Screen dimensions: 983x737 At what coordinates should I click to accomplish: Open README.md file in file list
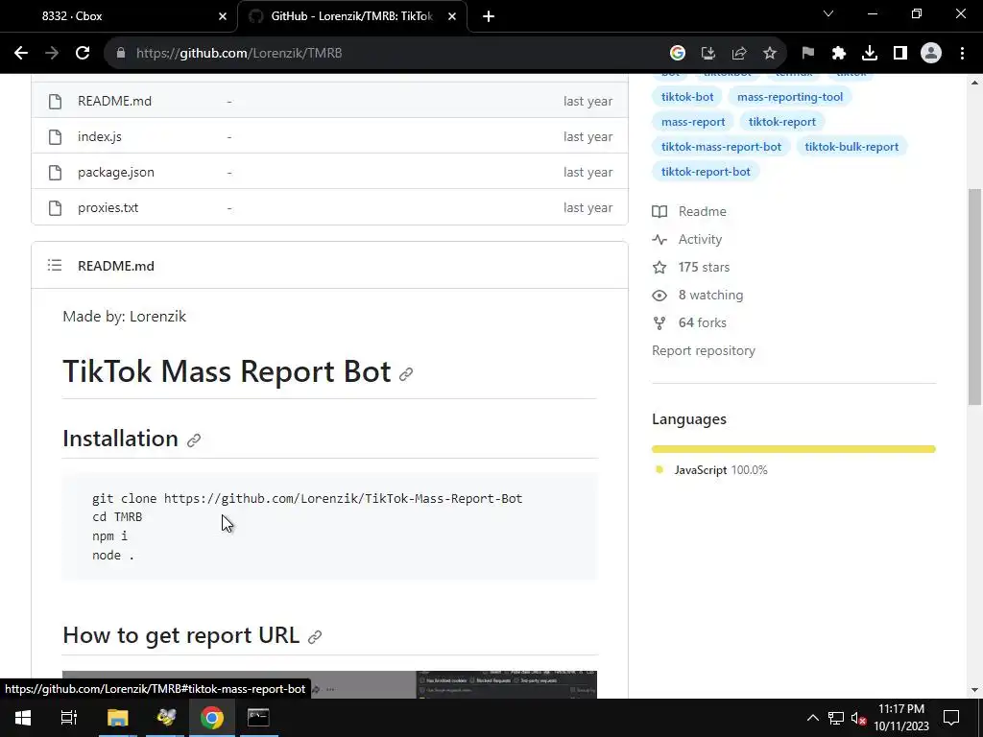115,101
